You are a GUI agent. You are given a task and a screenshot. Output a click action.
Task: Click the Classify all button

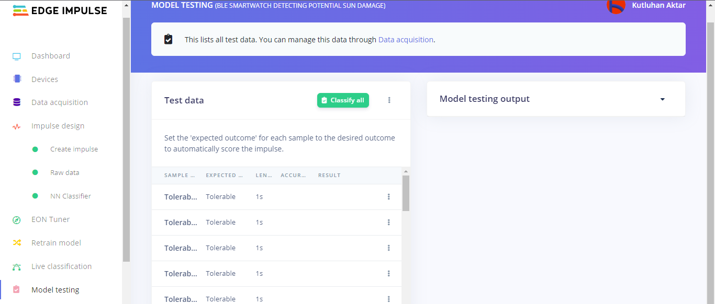click(x=343, y=100)
